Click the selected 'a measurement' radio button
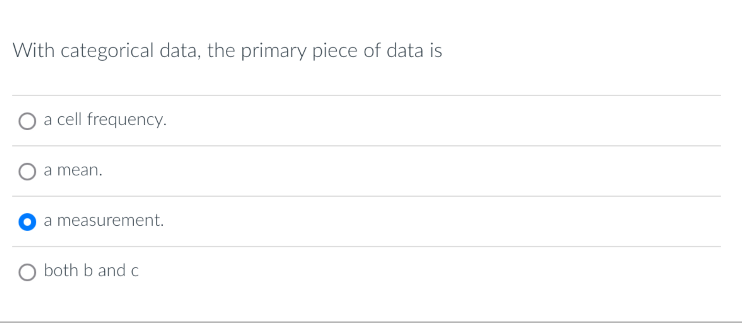This screenshot has height=323, width=742. click(28, 221)
